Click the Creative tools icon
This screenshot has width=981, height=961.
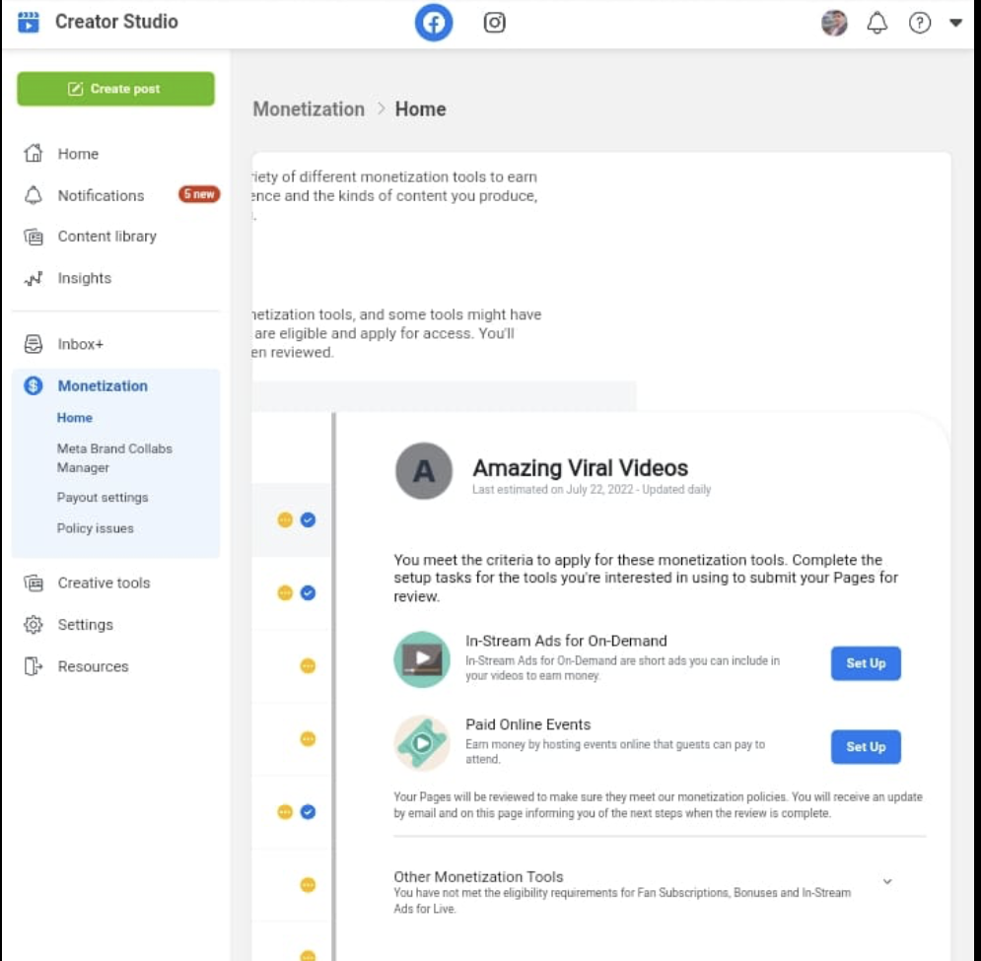click(34, 583)
